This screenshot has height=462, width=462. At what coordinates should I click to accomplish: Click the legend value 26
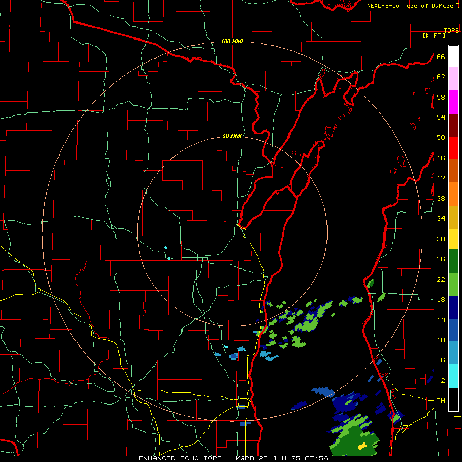coord(441,259)
